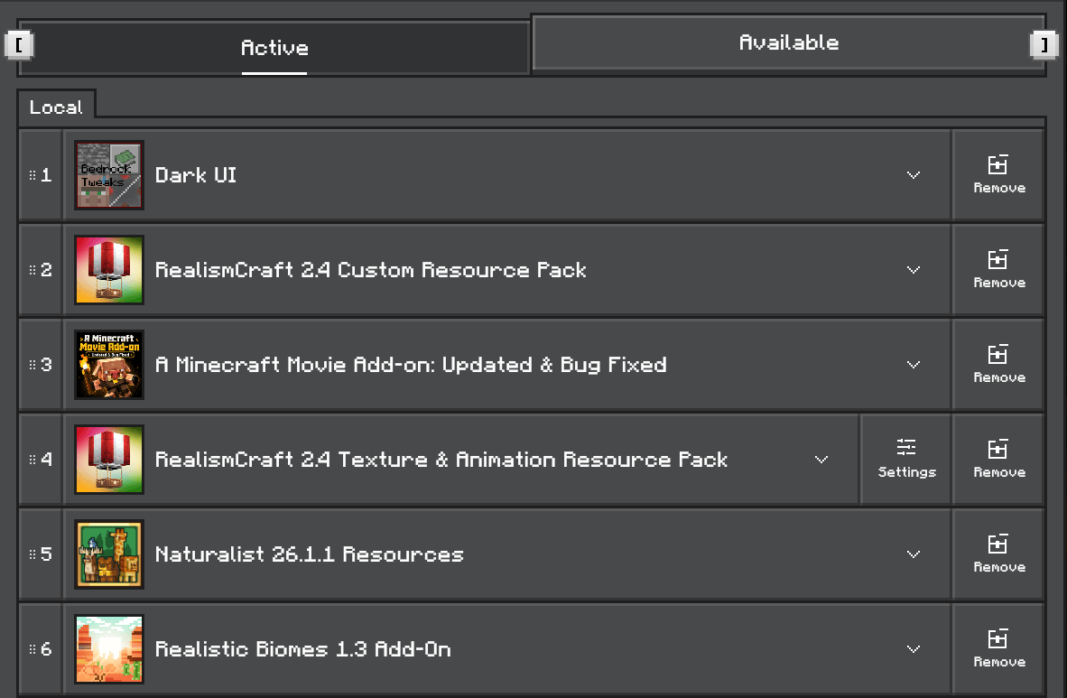Select the Local section tab

click(x=56, y=107)
